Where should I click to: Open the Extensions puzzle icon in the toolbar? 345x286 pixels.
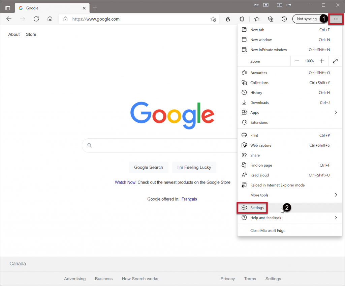pos(242,19)
